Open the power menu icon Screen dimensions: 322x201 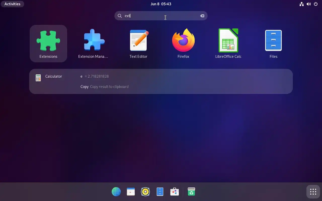(x=316, y=4)
